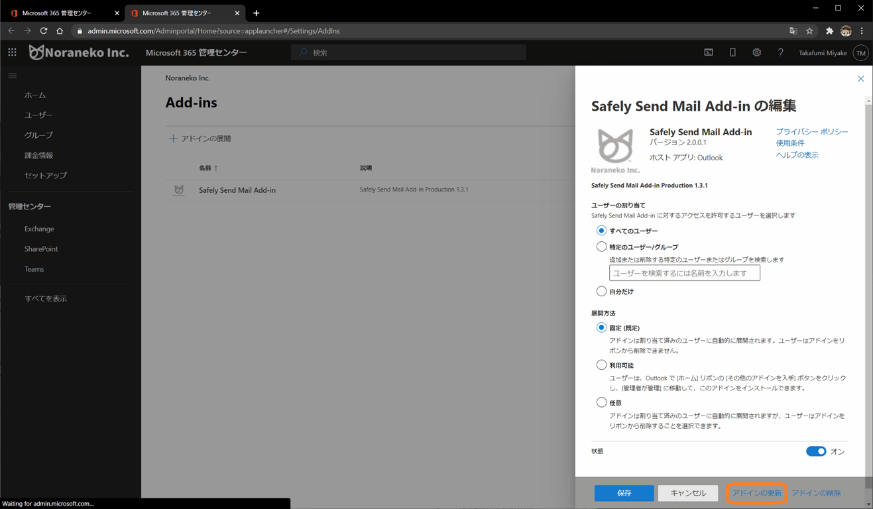Select the 任意 deployment option
This screenshot has height=509, width=873.
click(x=601, y=402)
